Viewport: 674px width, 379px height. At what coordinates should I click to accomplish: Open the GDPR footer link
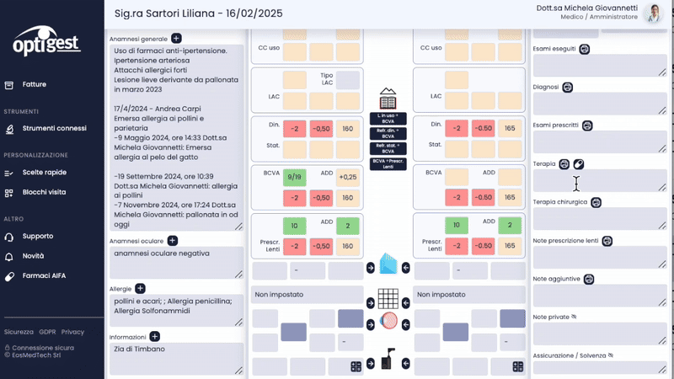[47, 332]
